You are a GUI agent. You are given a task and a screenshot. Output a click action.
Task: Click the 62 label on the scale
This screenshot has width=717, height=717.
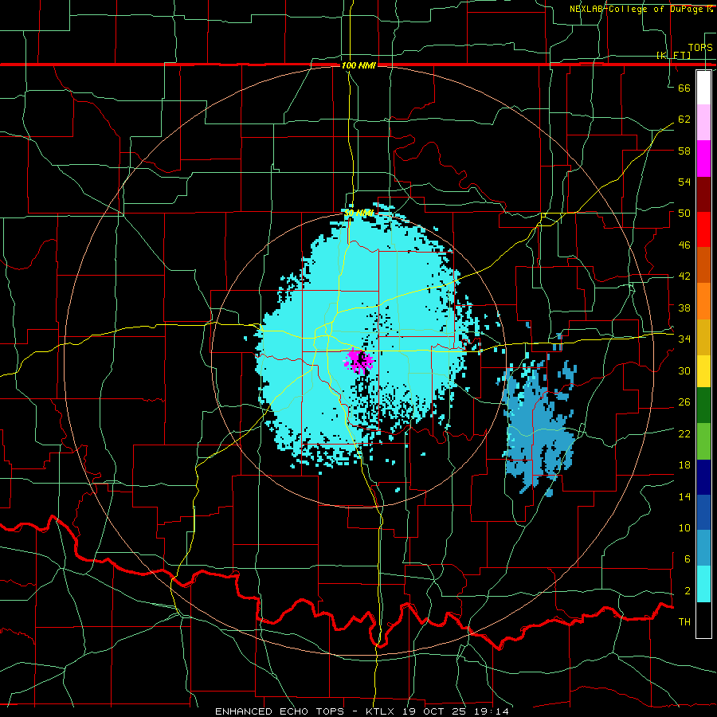coord(684,119)
